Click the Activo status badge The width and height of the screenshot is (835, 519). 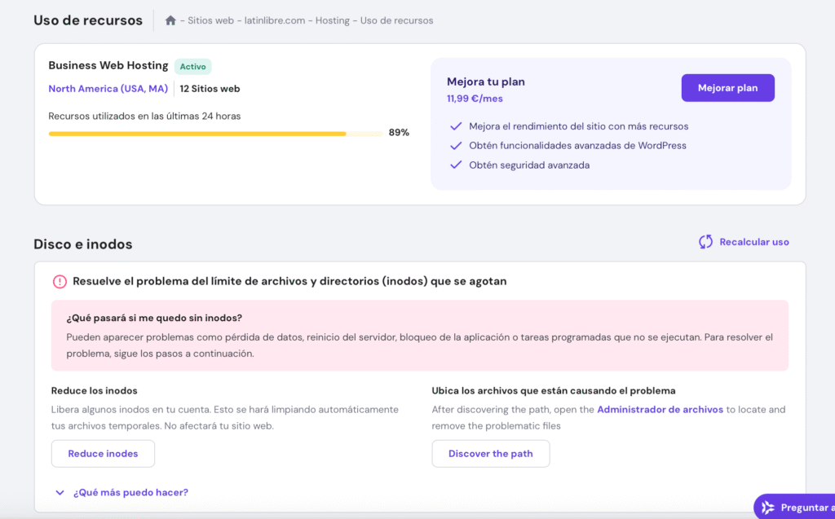[x=193, y=65]
